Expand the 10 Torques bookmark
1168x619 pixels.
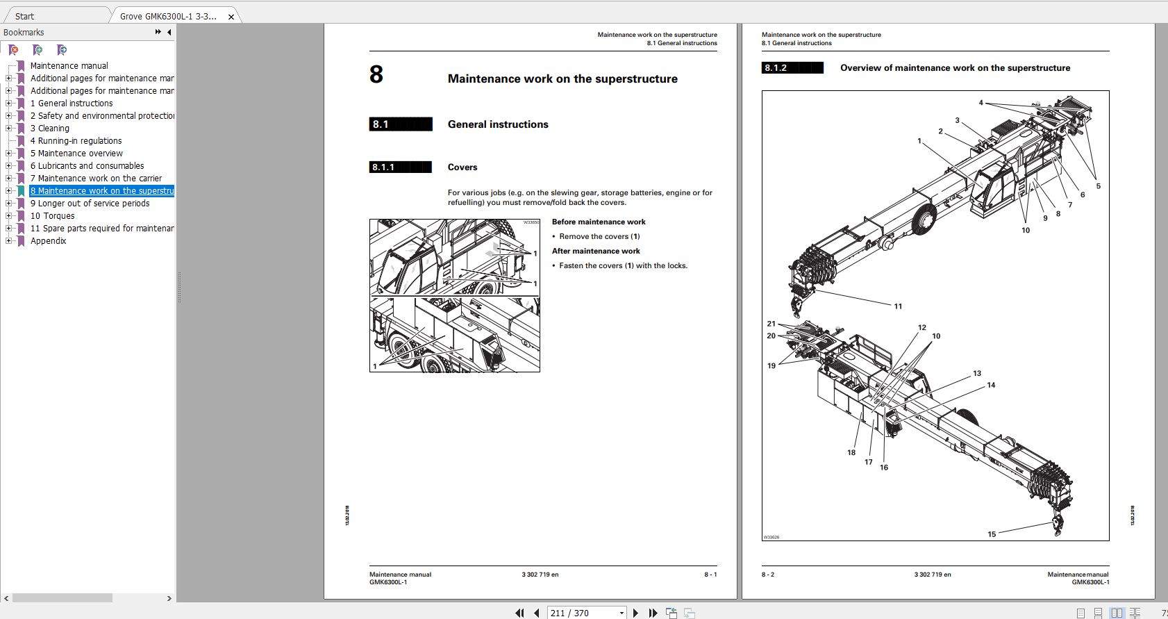click(8, 216)
